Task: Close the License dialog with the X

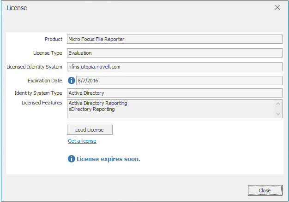Action: coord(277,7)
